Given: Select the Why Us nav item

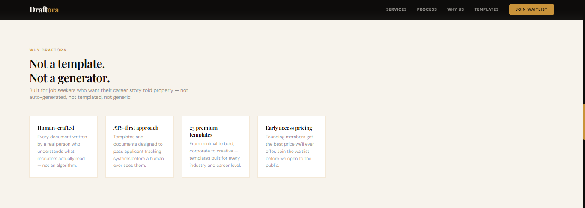Looking at the screenshot, I should coord(455,9).
